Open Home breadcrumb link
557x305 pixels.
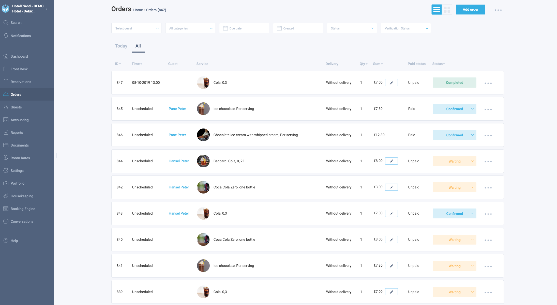[x=138, y=10]
